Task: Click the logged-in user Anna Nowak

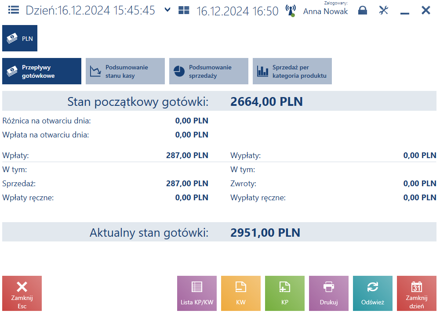Action: 326,11
